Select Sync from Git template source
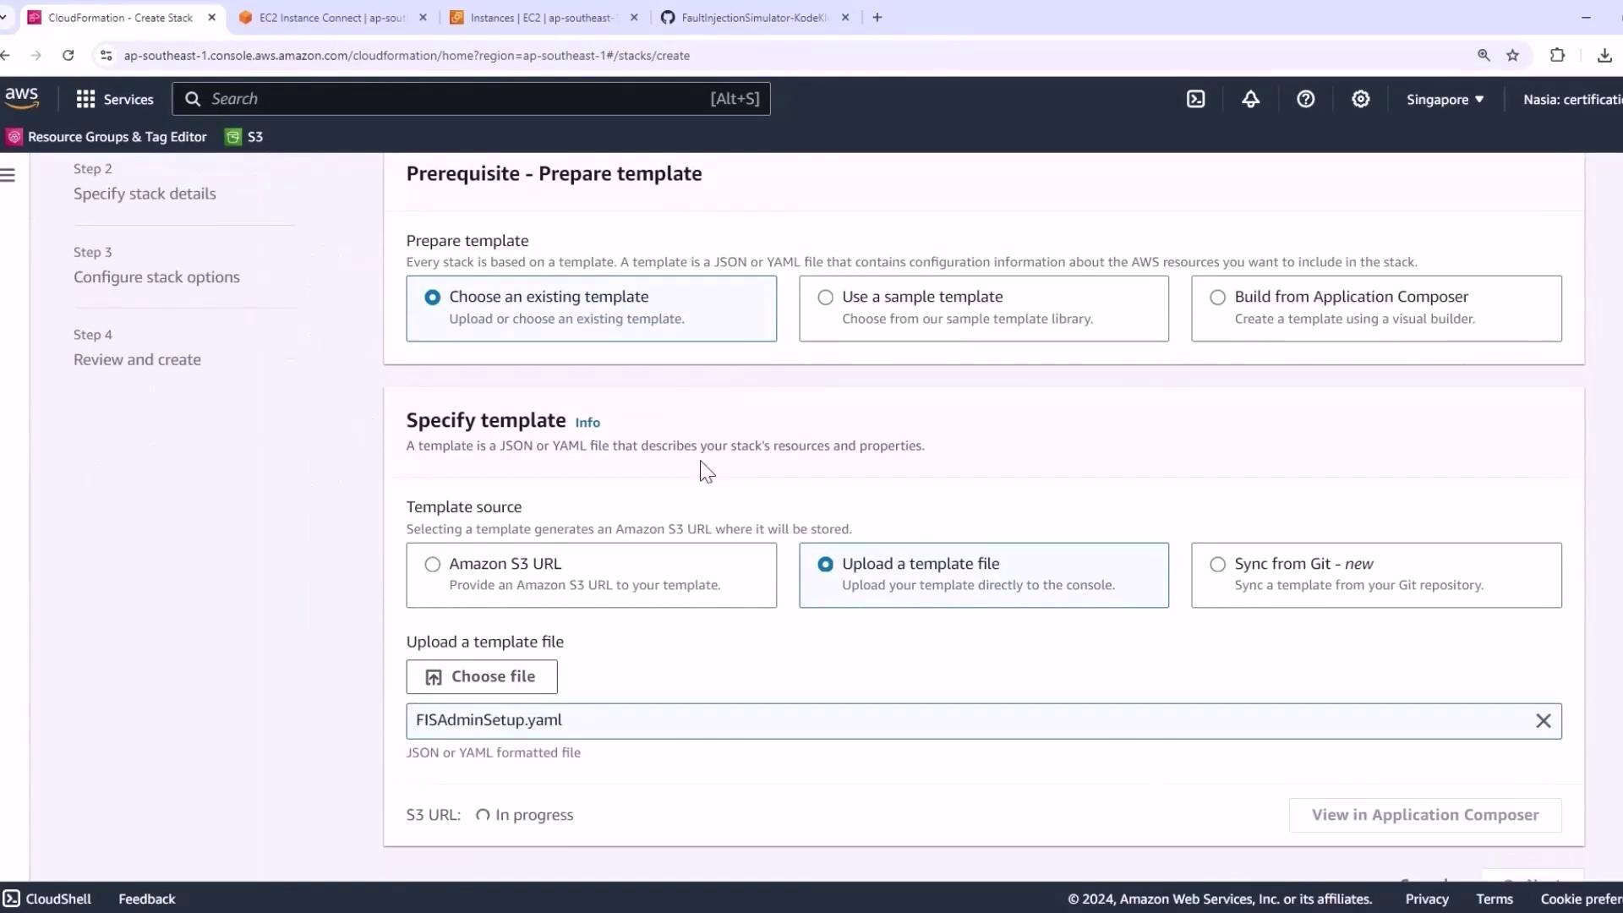 1217,565
